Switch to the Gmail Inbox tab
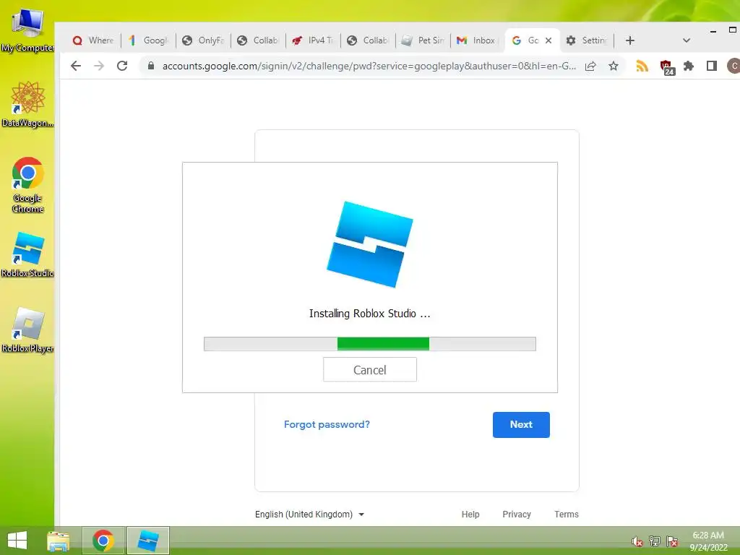 tap(478, 40)
